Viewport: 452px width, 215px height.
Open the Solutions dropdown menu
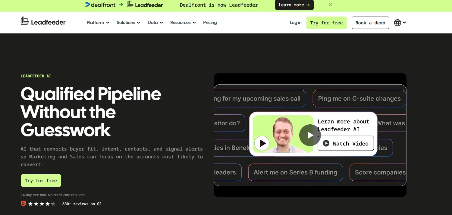point(128,23)
